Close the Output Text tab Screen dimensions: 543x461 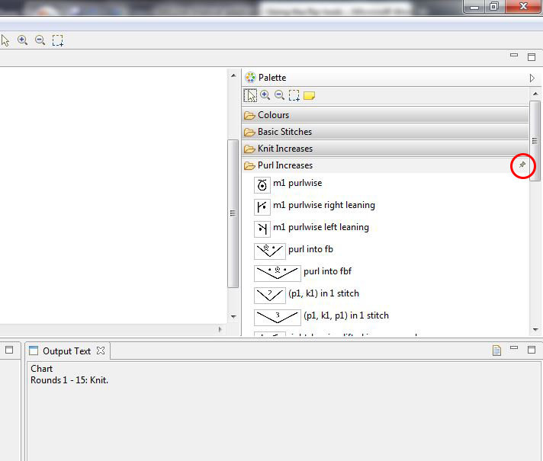[x=101, y=351]
